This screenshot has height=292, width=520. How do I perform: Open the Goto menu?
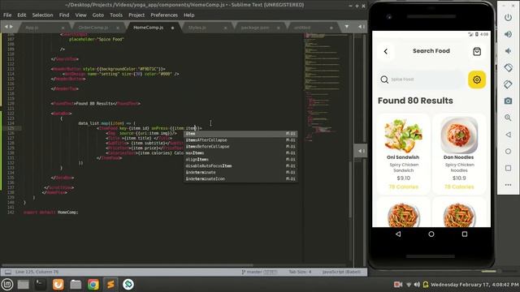click(x=97, y=15)
